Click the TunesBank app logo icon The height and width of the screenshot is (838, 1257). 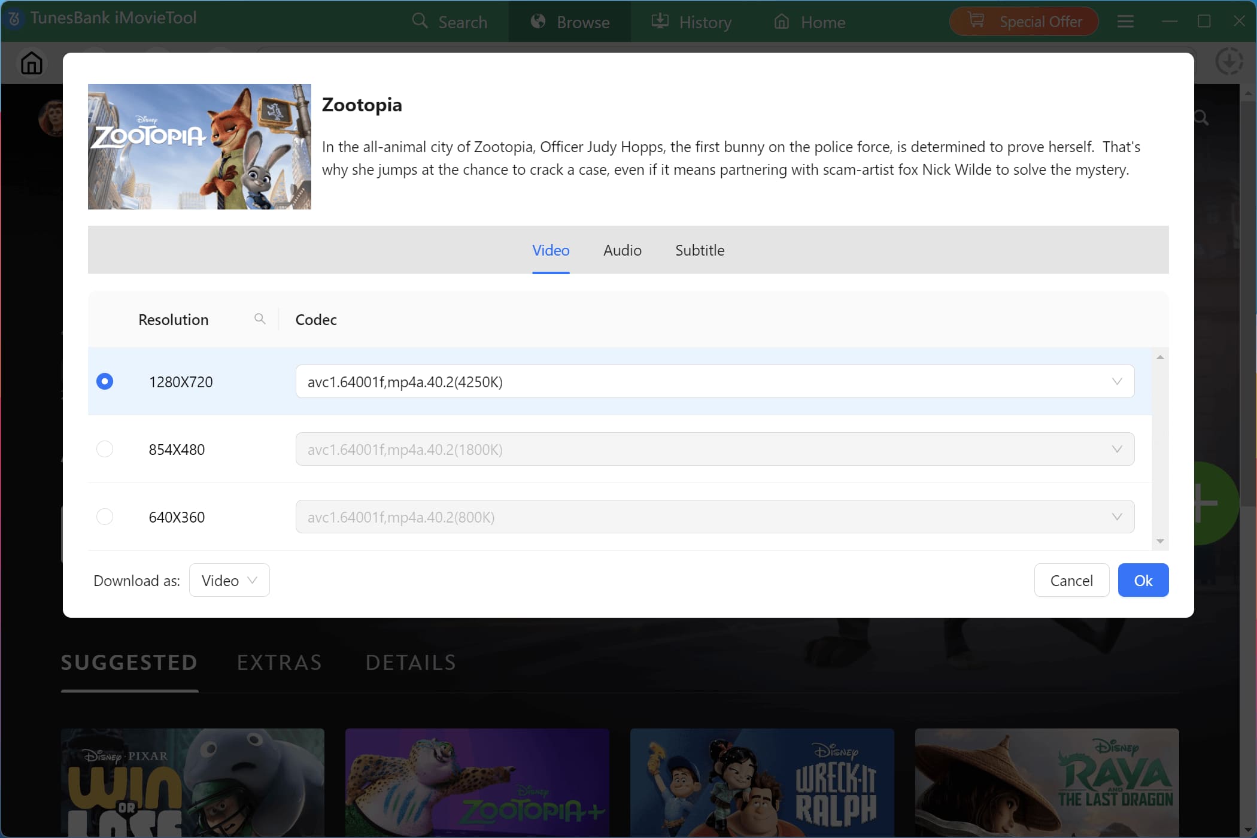point(14,19)
